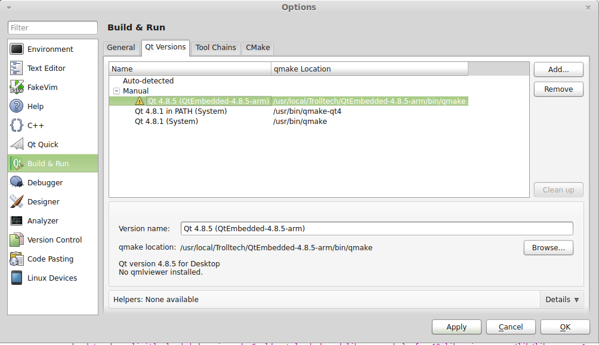Click the /usr/bin/qmake-qt4 location cell
Viewport: 599px width, 345px height.
point(307,111)
